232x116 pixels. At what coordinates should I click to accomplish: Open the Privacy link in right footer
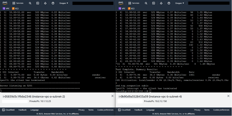pyautogui.click(x=197, y=110)
